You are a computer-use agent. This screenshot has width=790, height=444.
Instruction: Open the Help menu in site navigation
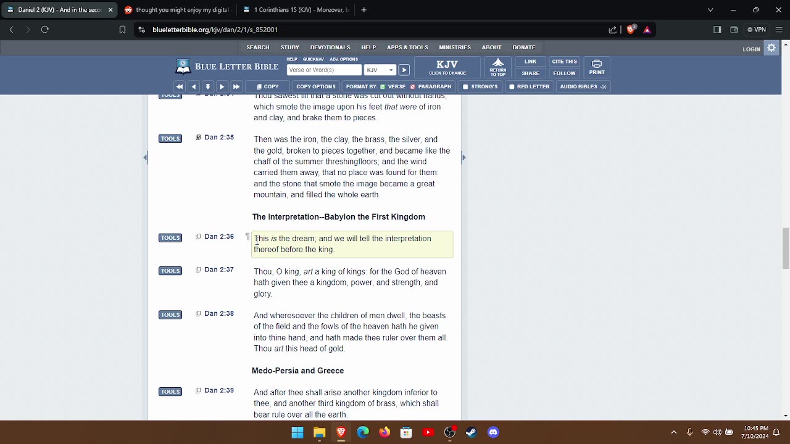point(368,47)
